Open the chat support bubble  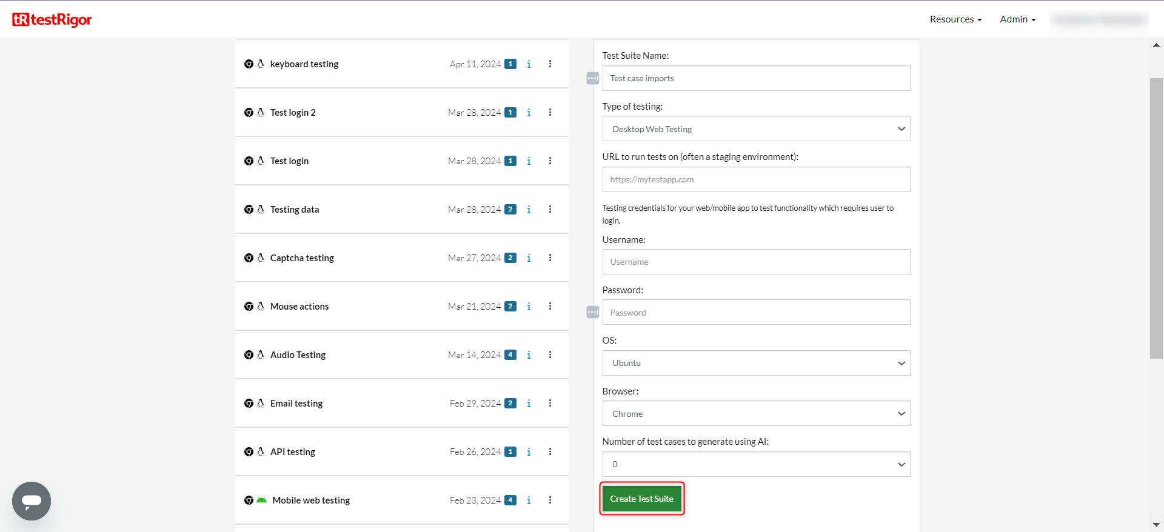coord(32,500)
